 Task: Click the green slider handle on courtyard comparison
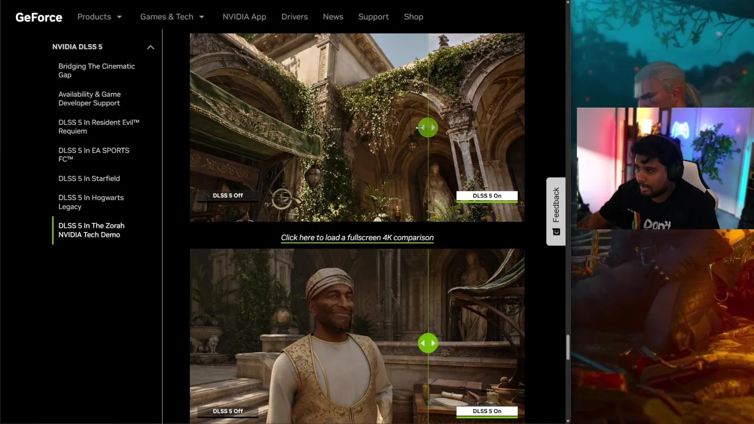coord(428,128)
